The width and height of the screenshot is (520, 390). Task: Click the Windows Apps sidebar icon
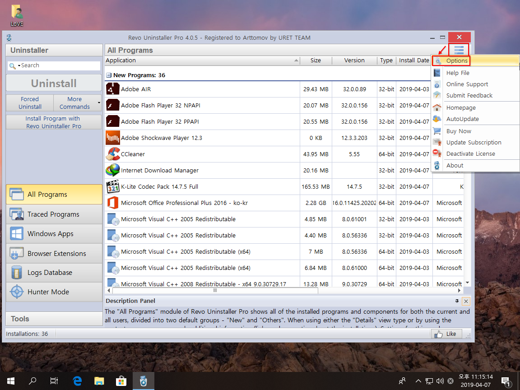tap(17, 233)
